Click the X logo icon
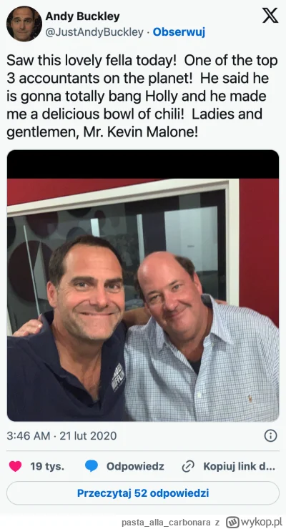 tap(270, 16)
